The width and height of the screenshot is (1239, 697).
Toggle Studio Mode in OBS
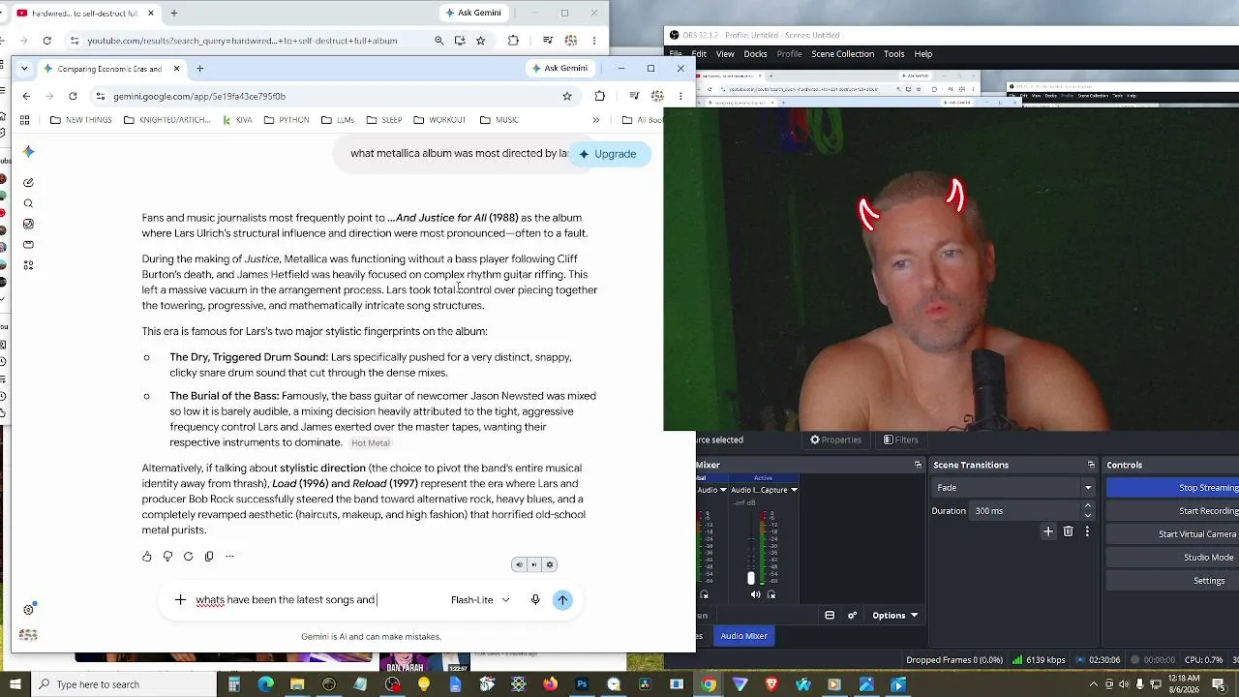[1172, 558]
